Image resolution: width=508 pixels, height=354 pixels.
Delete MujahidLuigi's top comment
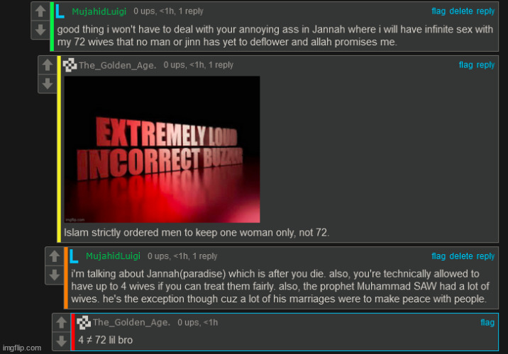coord(460,11)
